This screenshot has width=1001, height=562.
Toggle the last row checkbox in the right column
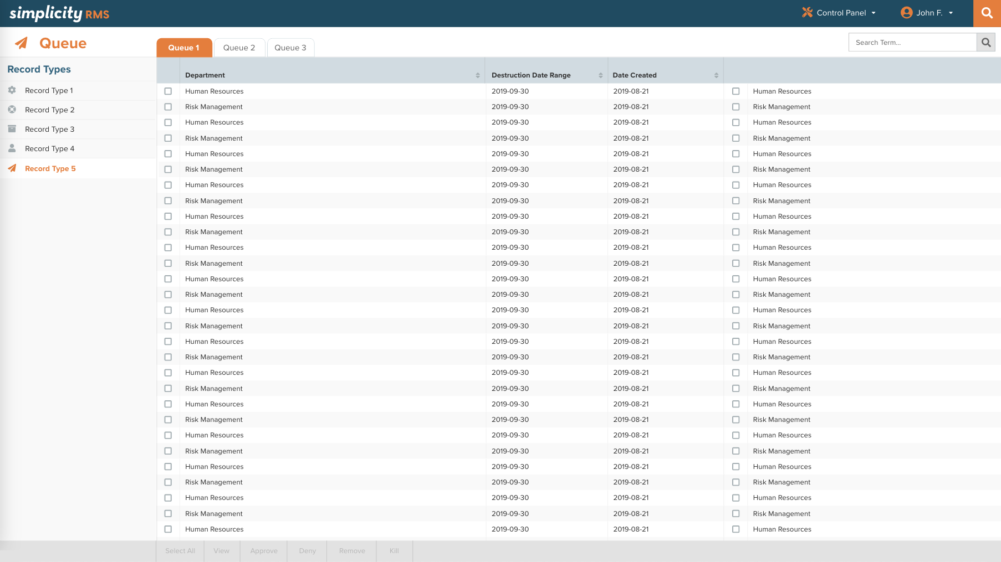(736, 529)
